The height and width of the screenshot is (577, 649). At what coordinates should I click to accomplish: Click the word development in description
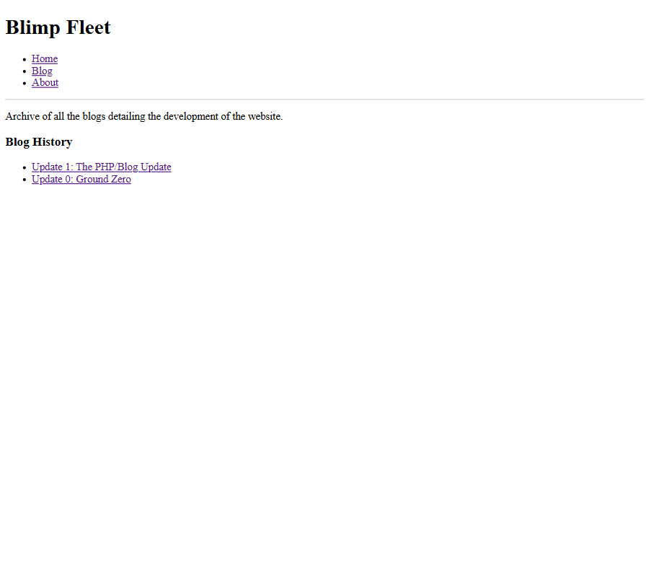(190, 116)
